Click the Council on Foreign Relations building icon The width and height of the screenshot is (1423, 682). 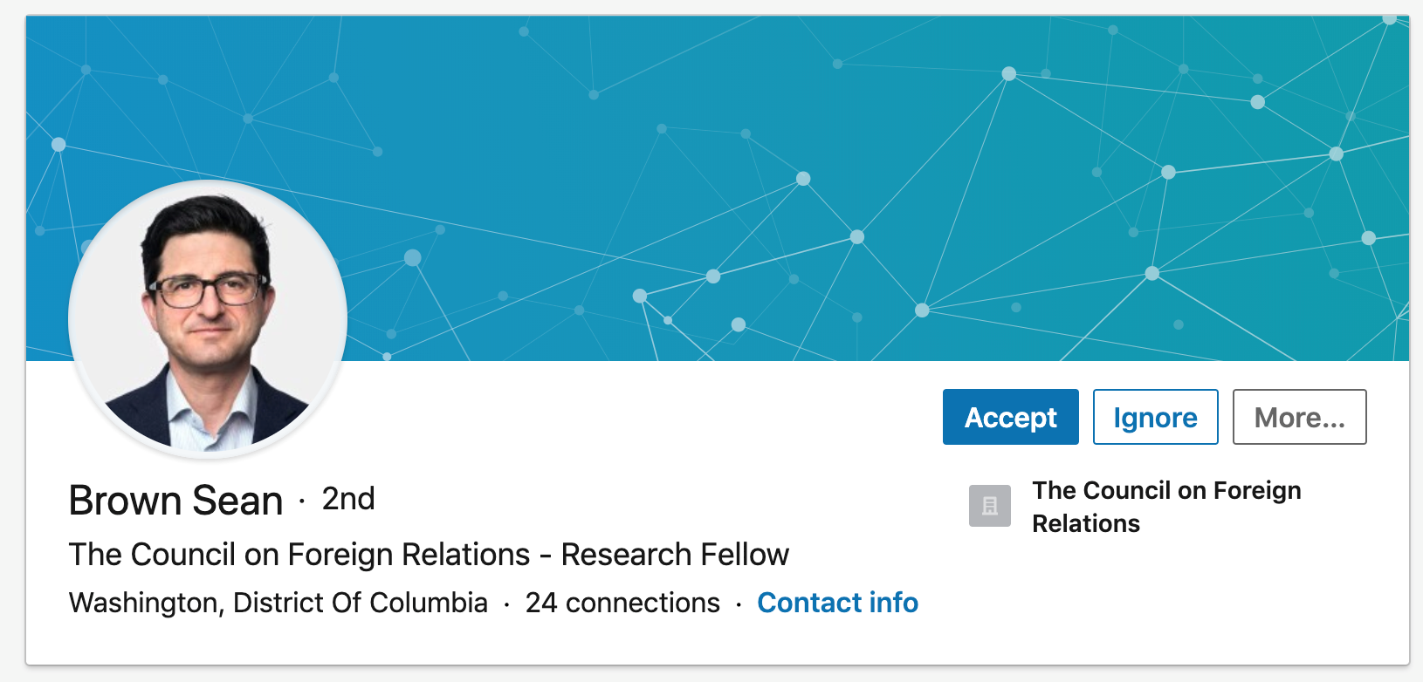pyautogui.click(x=988, y=506)
